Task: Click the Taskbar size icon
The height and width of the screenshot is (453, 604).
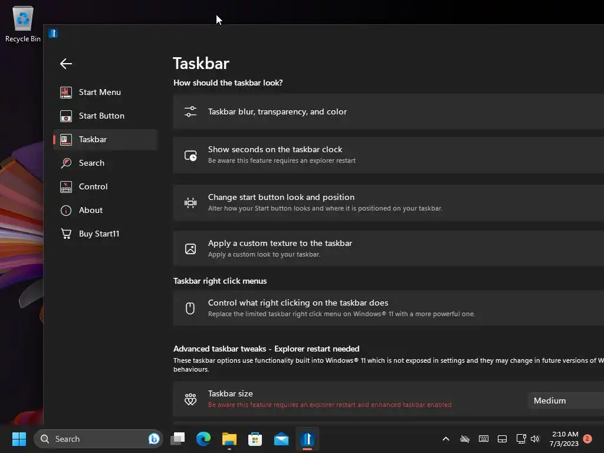Action: [191, 399]
